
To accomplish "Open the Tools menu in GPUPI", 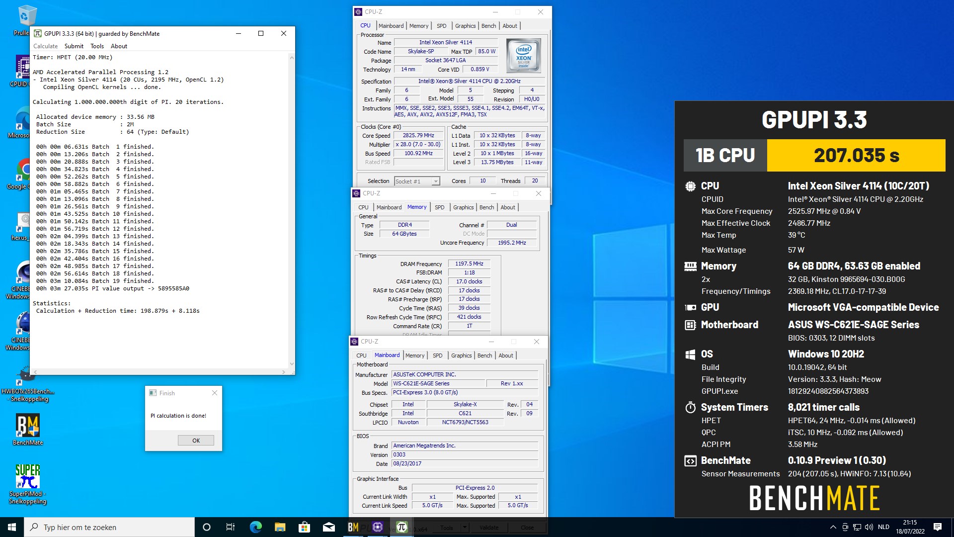I will coord(97,46).
